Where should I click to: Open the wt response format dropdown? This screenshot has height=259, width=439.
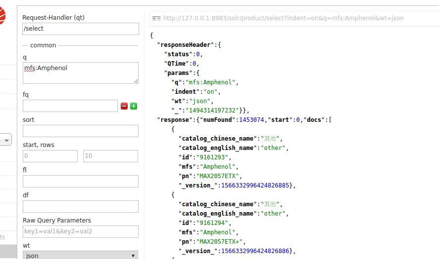click(80, 255)
